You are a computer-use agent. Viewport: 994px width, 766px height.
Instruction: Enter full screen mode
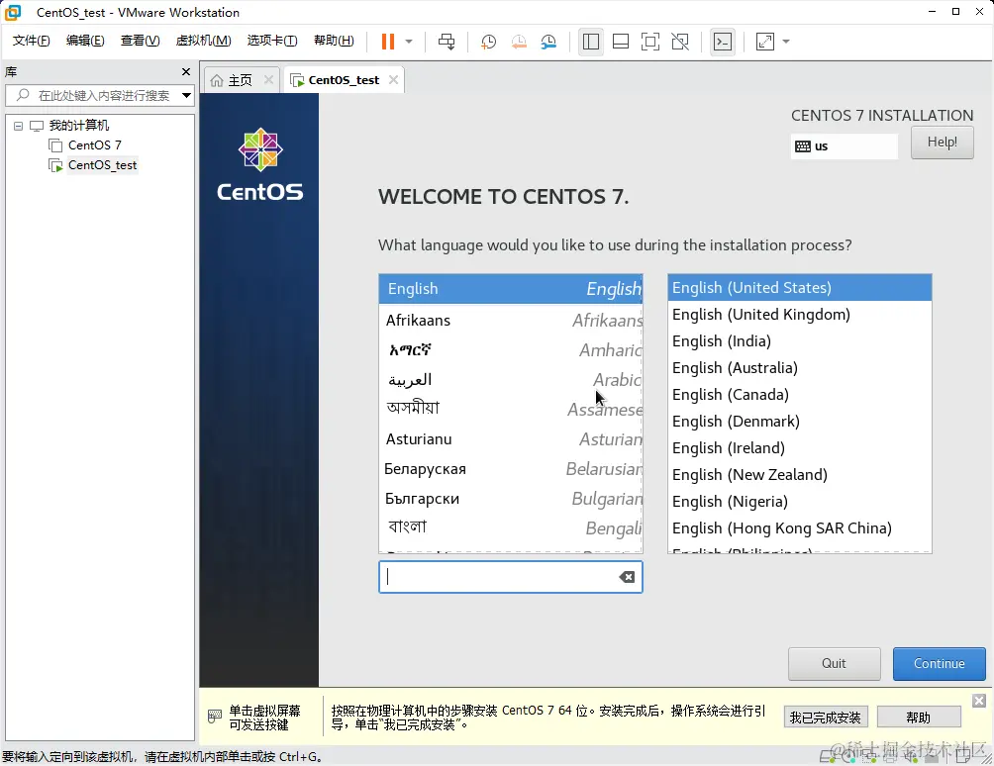pos(651,42)
